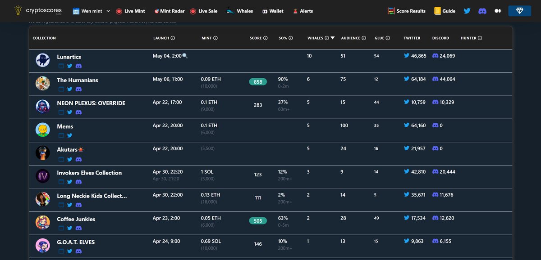
Task: Open the Akutars Twitter icon
Action: [x=70, y=159]
